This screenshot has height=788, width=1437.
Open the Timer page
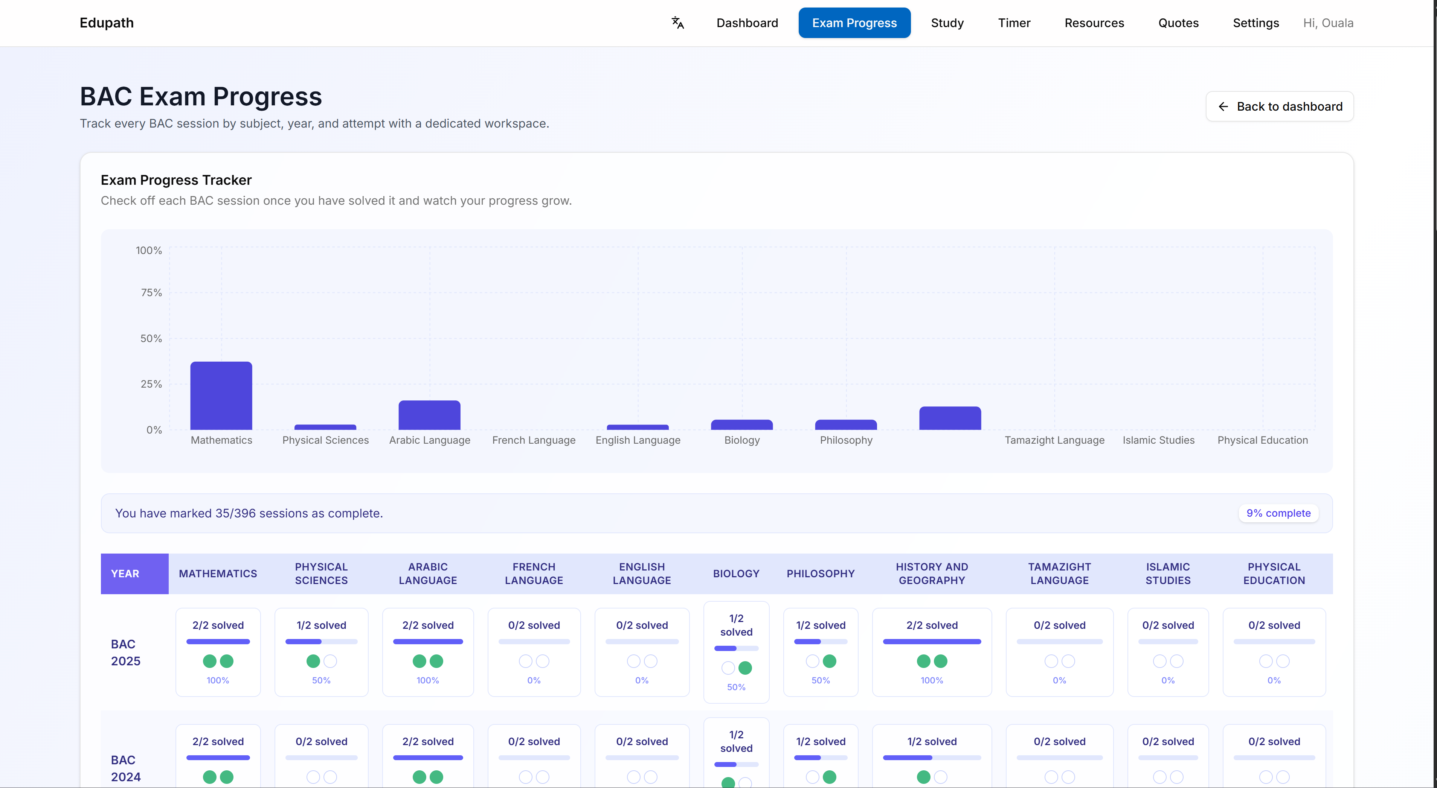(1014, 23)
